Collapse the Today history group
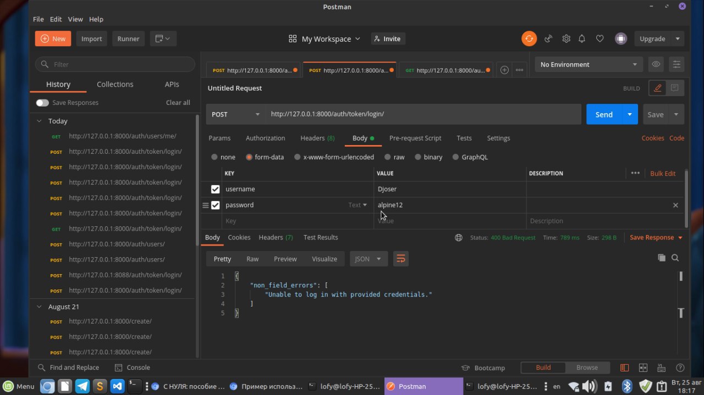 pos(39,121)
